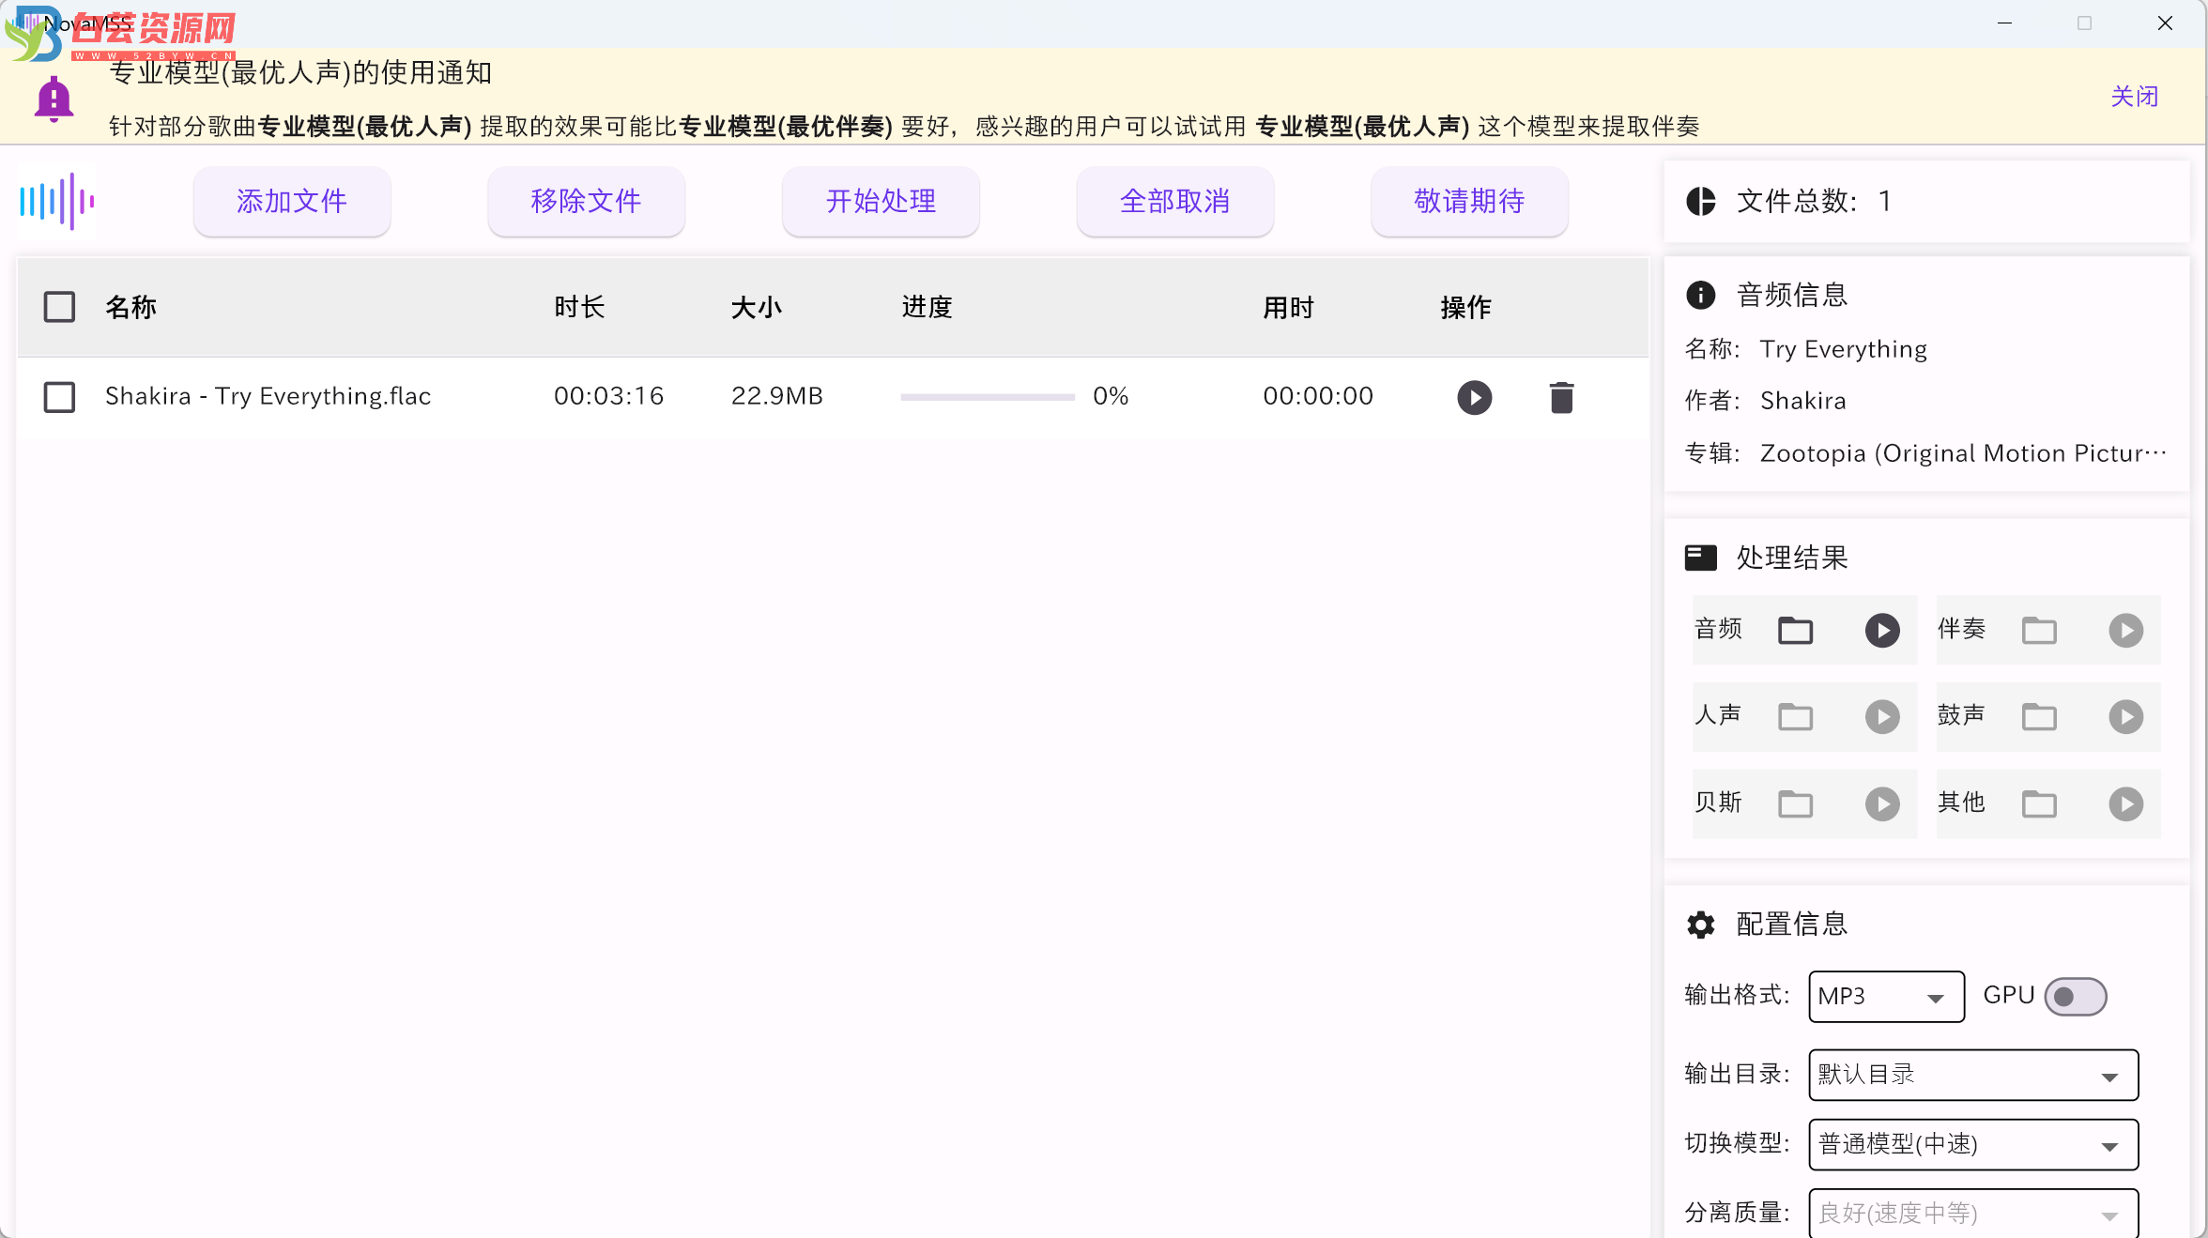Play the 音频 result

[x=1881, y=630]
